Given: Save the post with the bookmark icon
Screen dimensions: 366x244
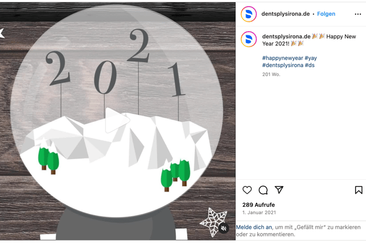Looking at the screenshot, I should click(x=358, y=190).
